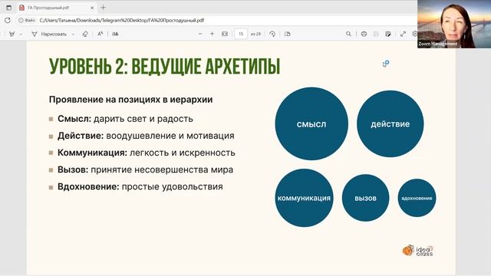
Task: Reload the page with the refresh icon
Action: coord(8,21)
